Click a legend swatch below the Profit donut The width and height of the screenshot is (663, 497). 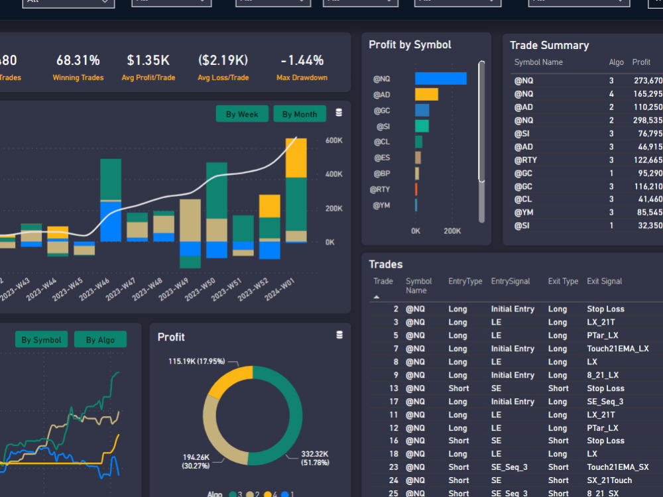tap(233, 494)
